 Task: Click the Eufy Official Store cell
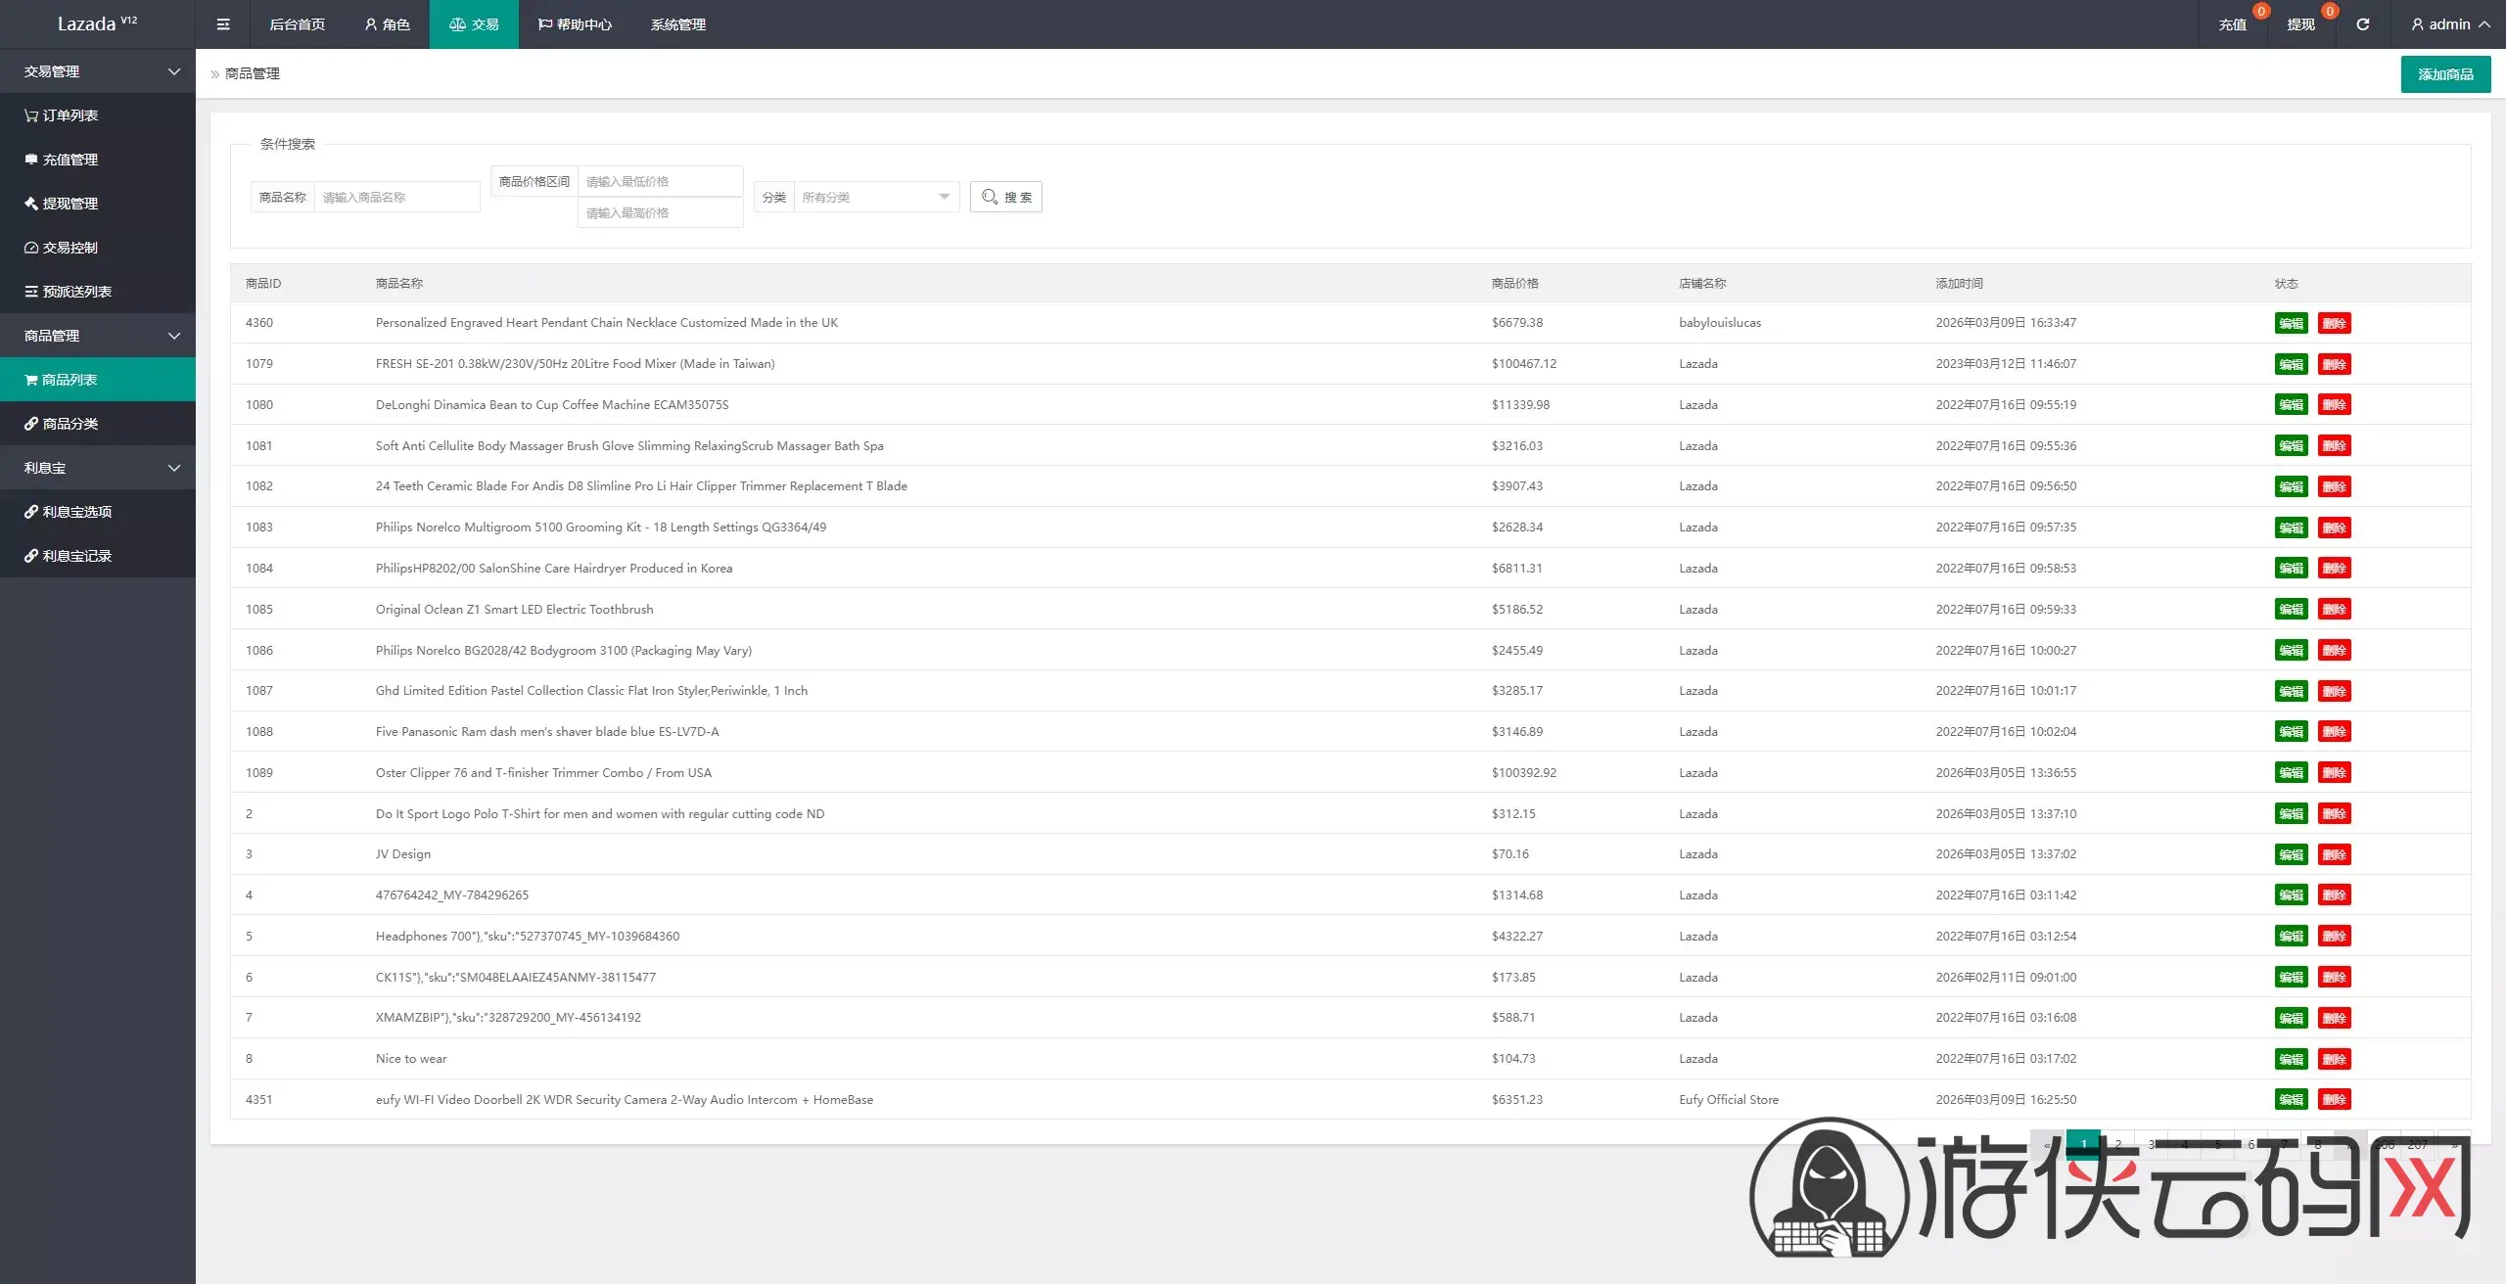(1729, 1100)
